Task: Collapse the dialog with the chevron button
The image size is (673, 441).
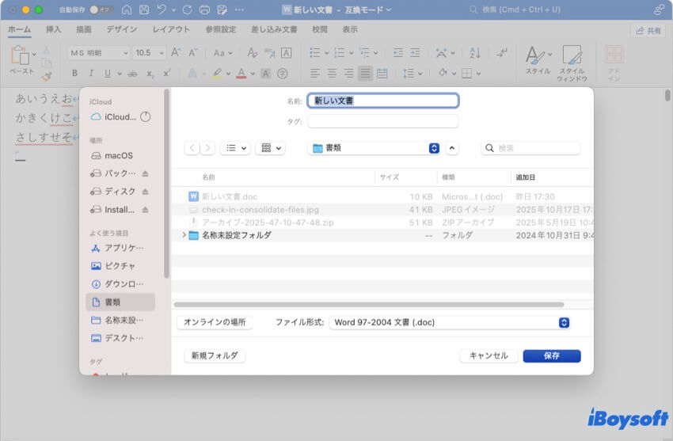Action: point(451,148)
